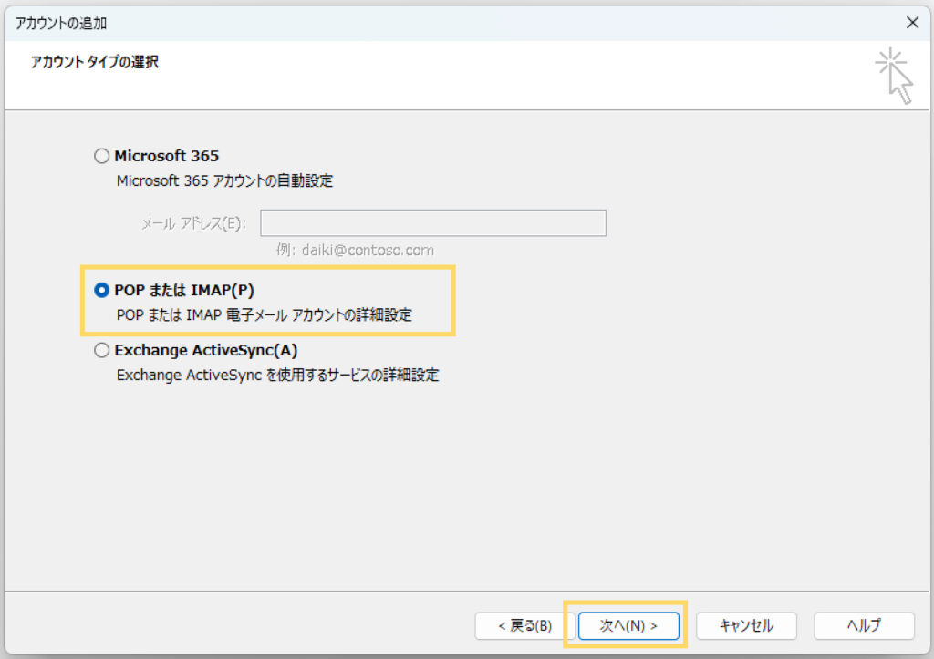This screenshot has width=934, height=659.
Task: Click the POP/IMAP 電子メール アカウントの詳細設定 description
Action: (x=265, y=314)
